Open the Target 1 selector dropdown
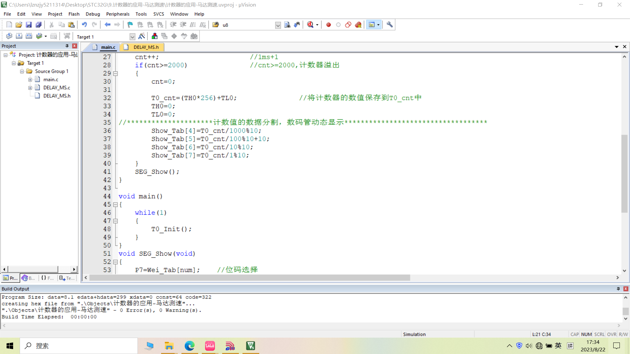The width and height of the screenshot is (630, 354). coord(132,37)
